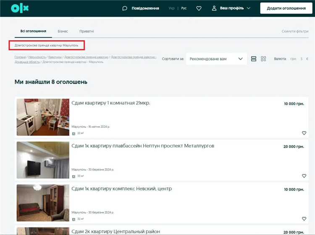Open TV room photo of Нептун listing
This screenshot has width=315, height=235.
tap(43, 160)
